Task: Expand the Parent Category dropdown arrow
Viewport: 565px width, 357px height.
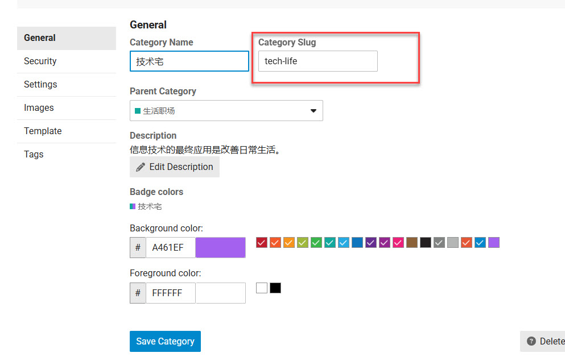Action: (x=313, y=111)
